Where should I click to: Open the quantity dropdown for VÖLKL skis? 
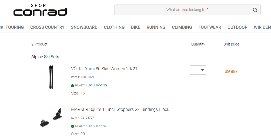pos(198,70)
